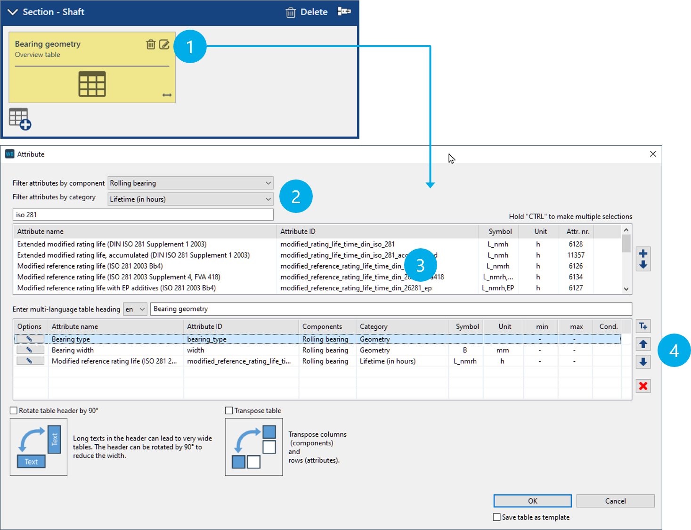This screenshot has height=530, width=691.
Task: Open the heading language dropdown
Action: pos(135,310)
